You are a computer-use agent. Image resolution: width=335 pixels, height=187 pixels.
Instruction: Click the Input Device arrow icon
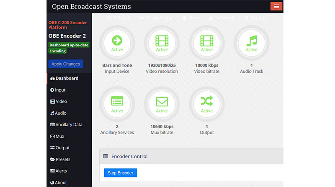pyautogui.click(x=117, y=40)
